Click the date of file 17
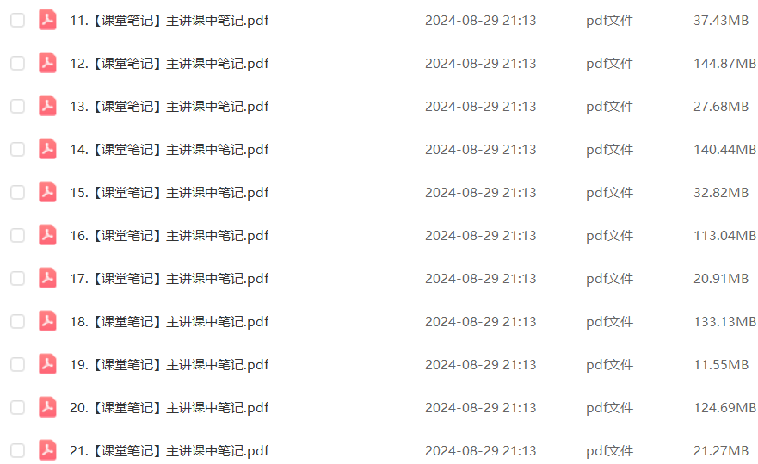 click(480, 279)
